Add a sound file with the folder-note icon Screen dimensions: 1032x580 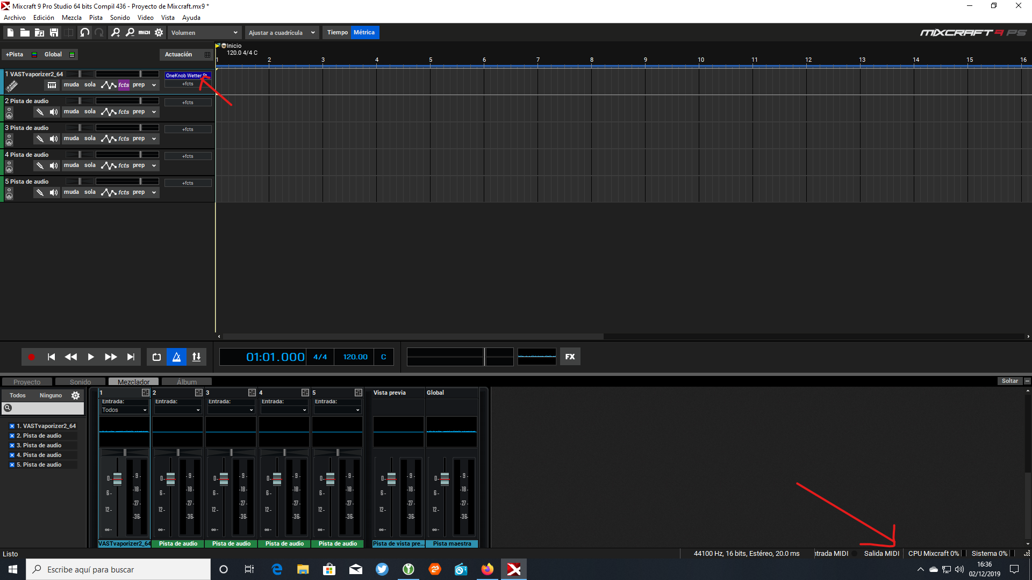(x=39, y=33)
